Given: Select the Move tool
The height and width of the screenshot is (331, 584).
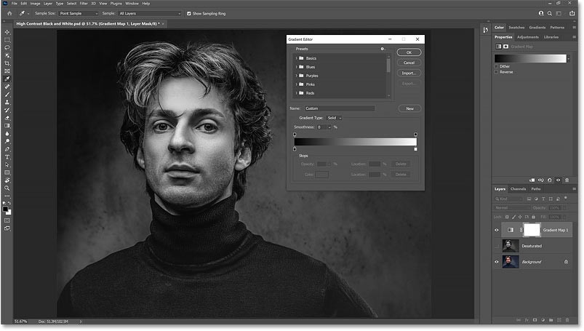Looking at the screenshot, I should tap(7, 31).
